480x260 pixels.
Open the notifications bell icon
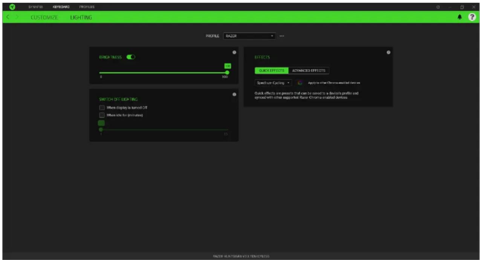coord(460,17)
